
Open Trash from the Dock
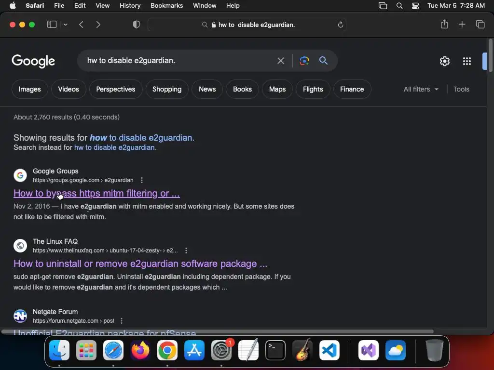click(x=435, y=350)
